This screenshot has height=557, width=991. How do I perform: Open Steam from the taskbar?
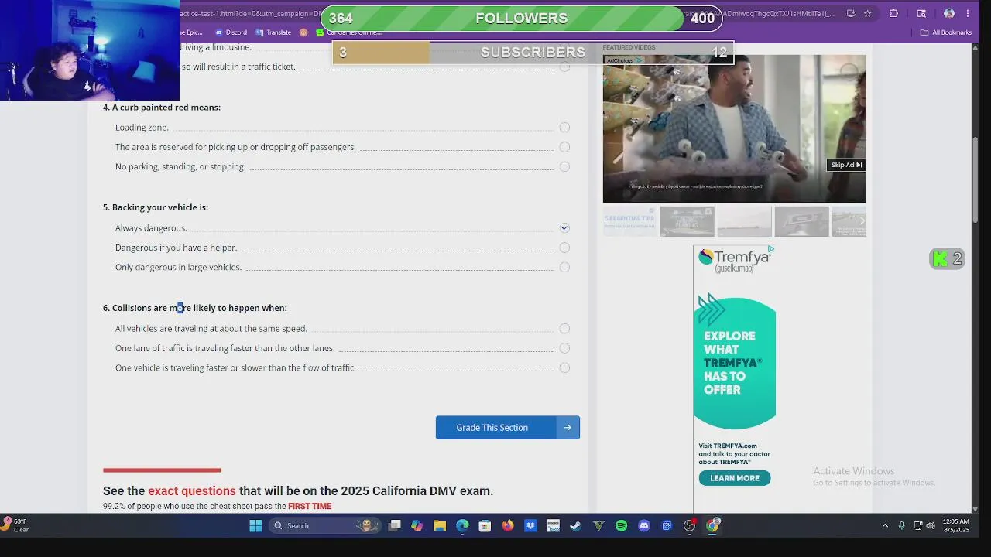coord(575,526)
